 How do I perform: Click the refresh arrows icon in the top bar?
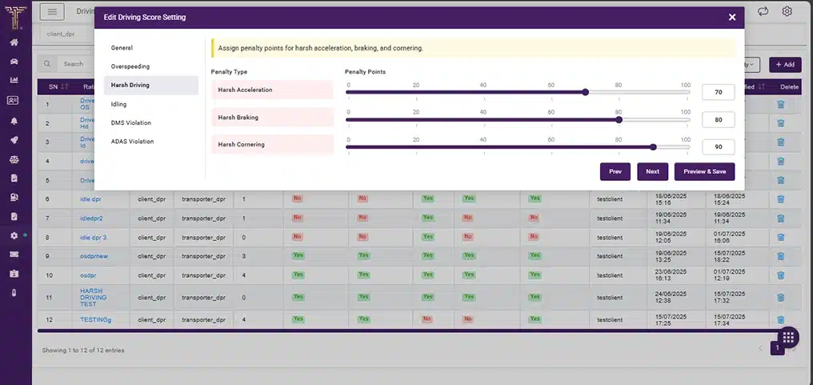point(763,11)
